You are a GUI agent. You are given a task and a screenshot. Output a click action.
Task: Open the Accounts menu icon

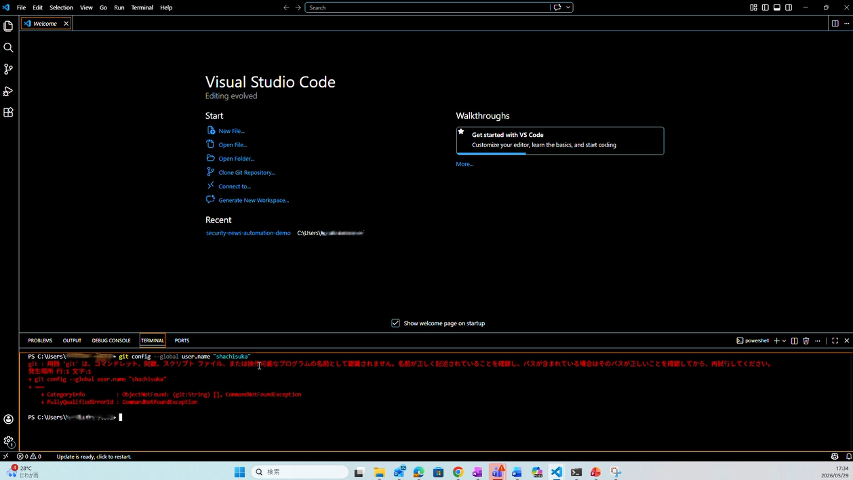[8, 420]
